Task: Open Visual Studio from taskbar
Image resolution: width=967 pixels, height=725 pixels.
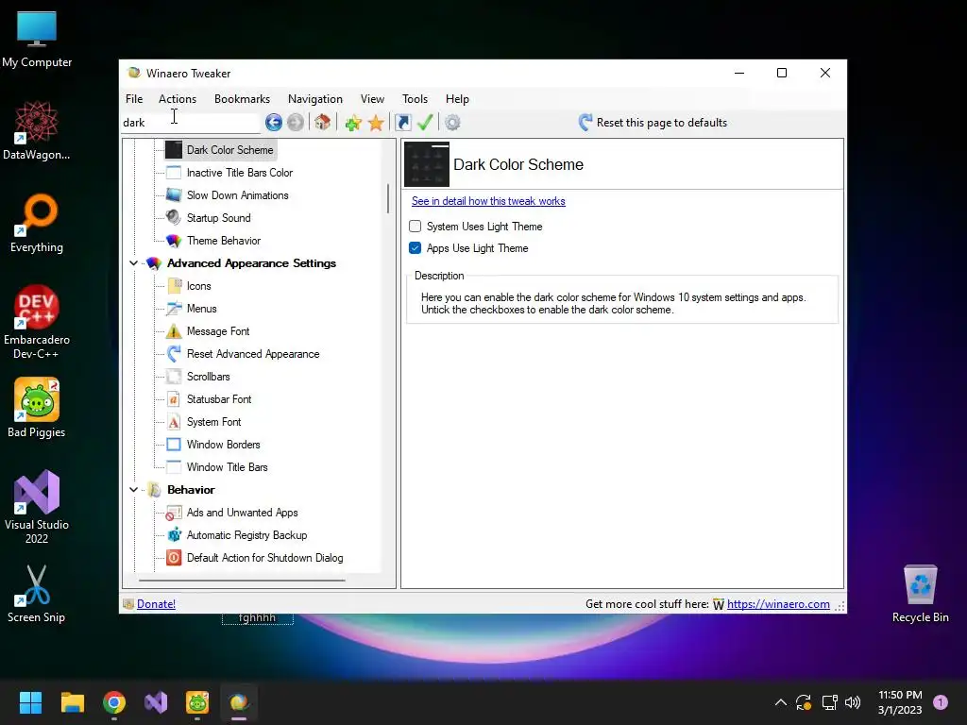Action: pos(156,702)
